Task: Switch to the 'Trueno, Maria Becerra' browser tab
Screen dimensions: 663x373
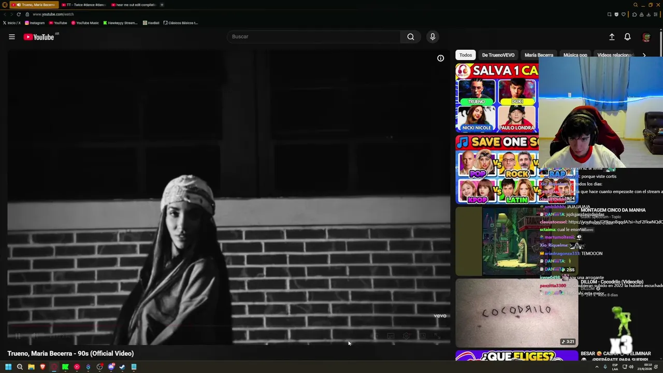Action: (35, 5)
